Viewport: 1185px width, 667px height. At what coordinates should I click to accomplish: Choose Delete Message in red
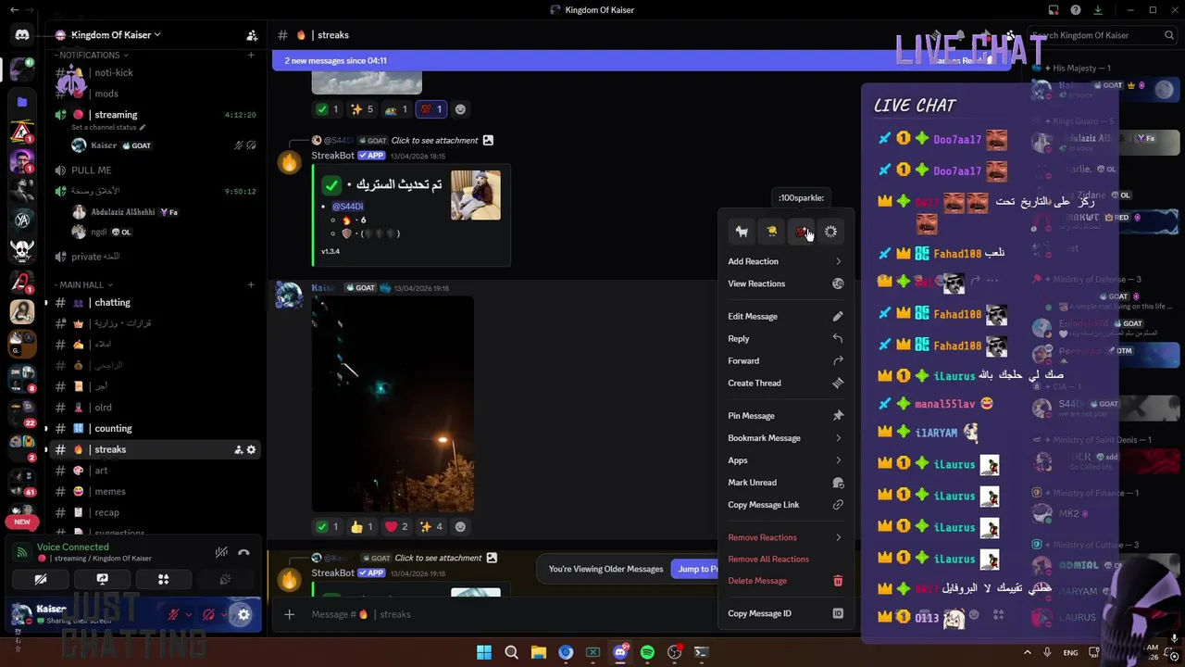tap(785, 581)
